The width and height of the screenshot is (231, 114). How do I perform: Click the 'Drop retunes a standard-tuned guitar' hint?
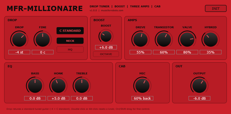pos(78,109)
